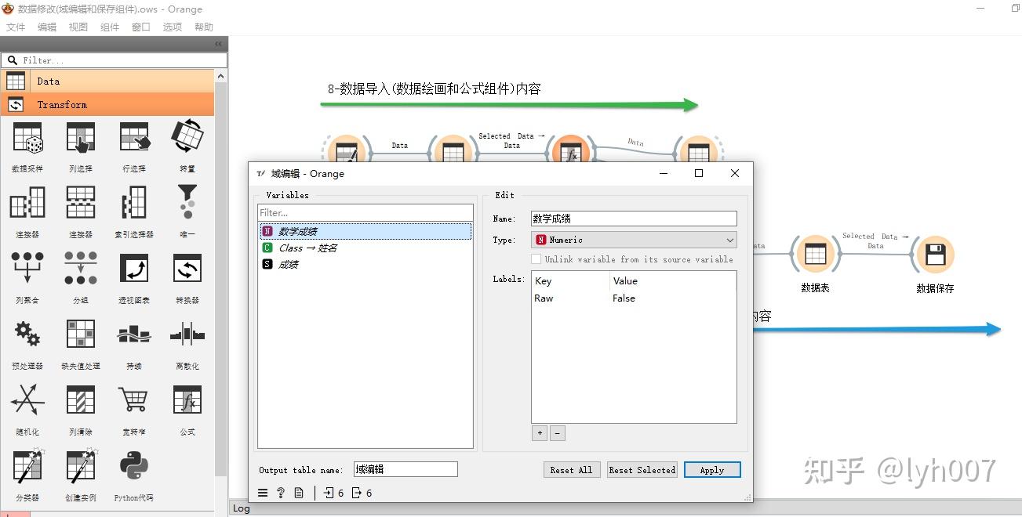Click the Apply button
This screenshot has height=517, width=1022.
tap(711, 469)
